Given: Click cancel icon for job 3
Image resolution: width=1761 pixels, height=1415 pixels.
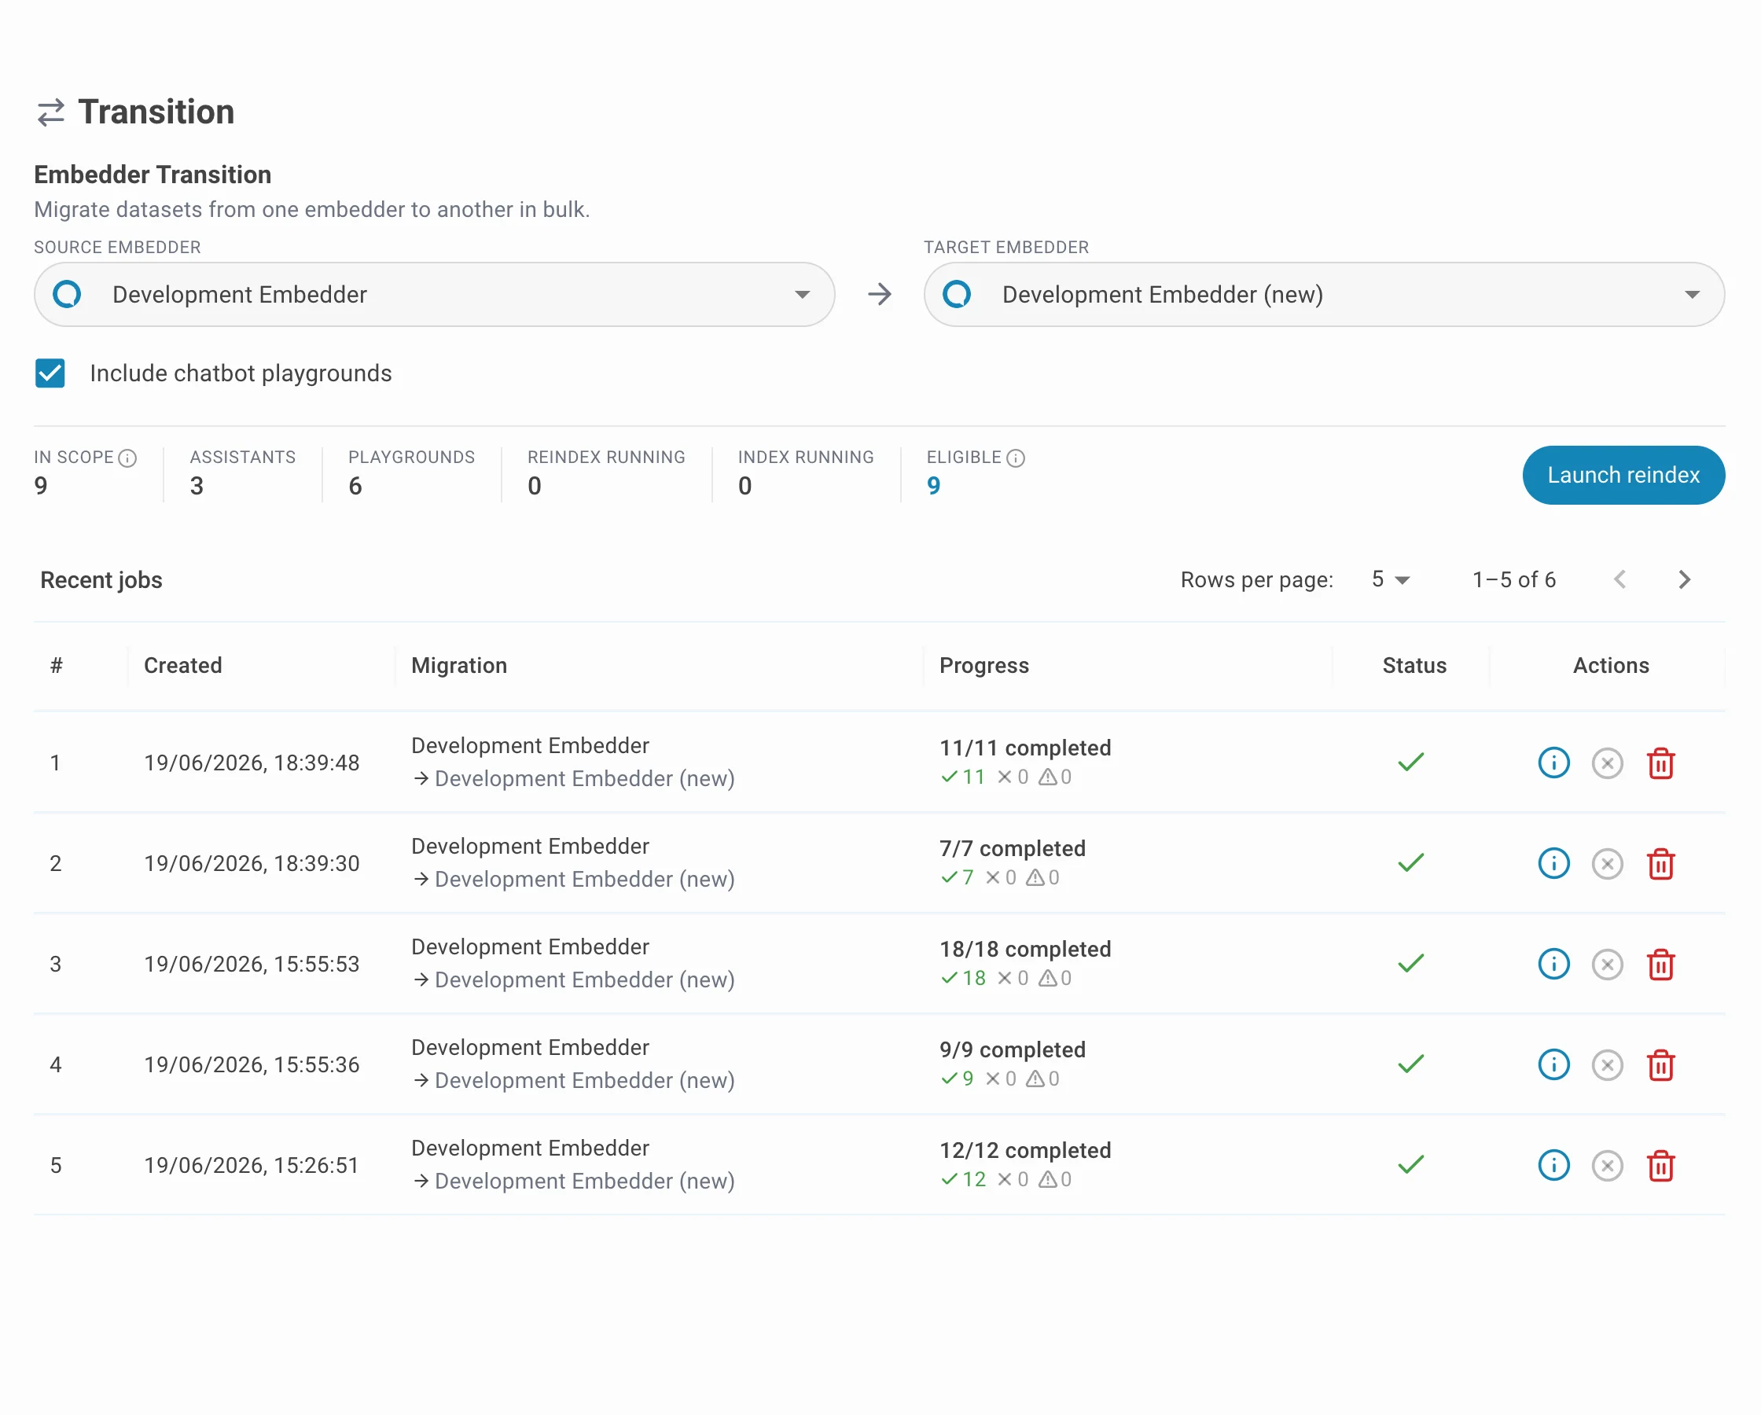Looking at the screenshot, I should click(x=1608, y=964).
